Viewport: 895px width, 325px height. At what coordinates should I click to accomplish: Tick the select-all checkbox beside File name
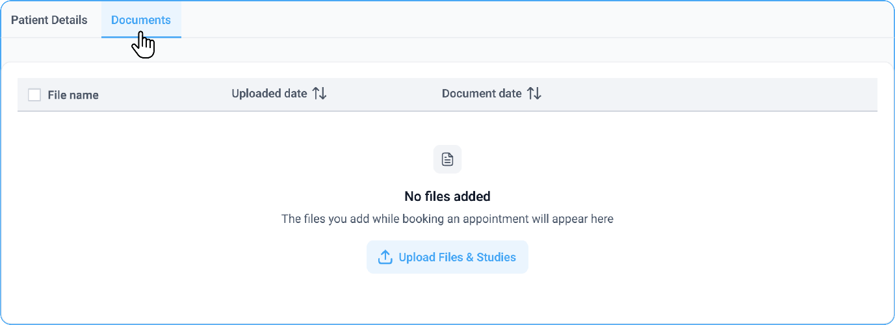[x=34, y=95]
